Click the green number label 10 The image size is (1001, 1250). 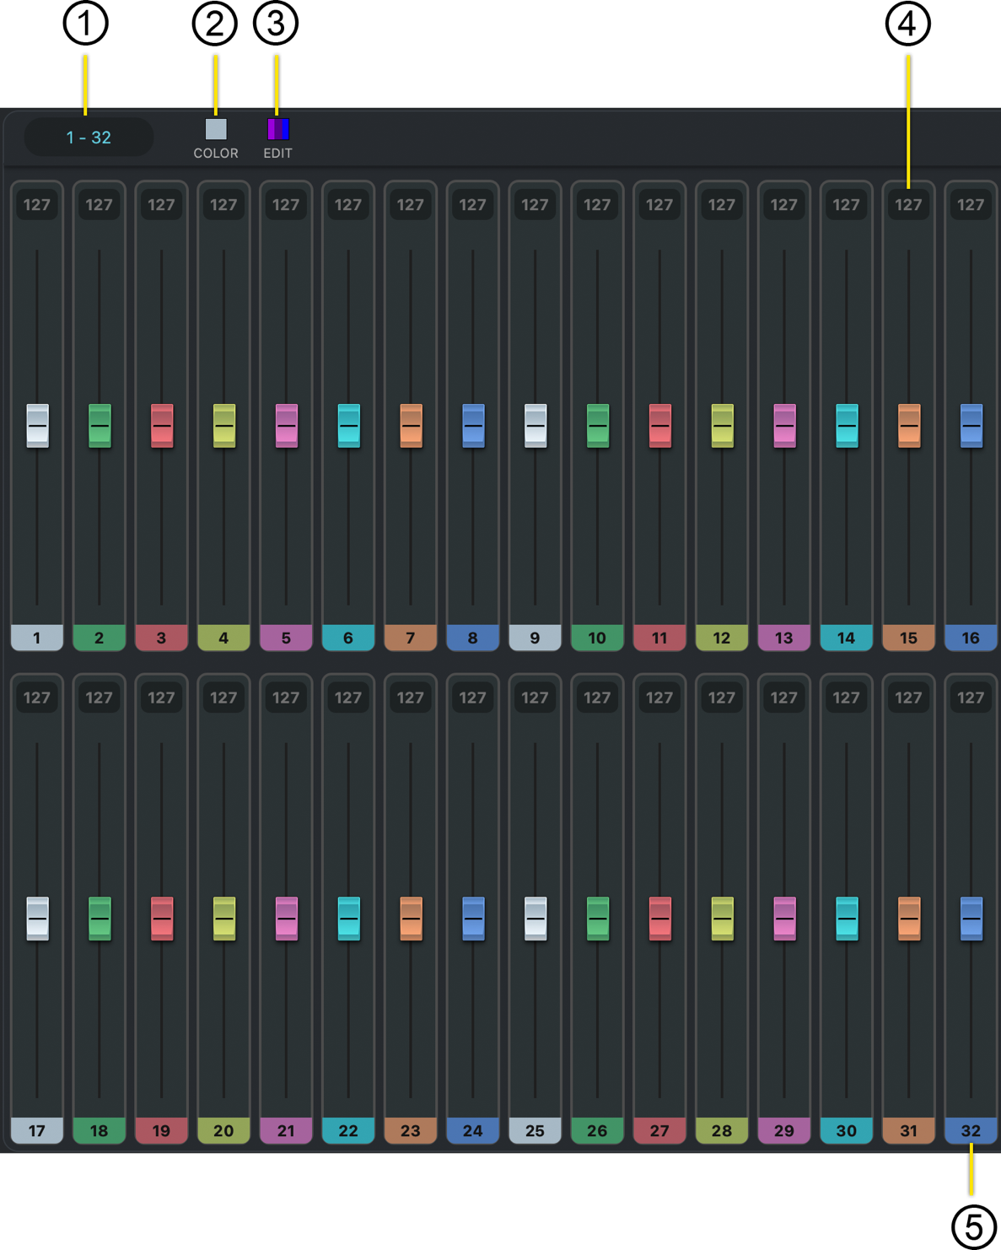[597, 638]
